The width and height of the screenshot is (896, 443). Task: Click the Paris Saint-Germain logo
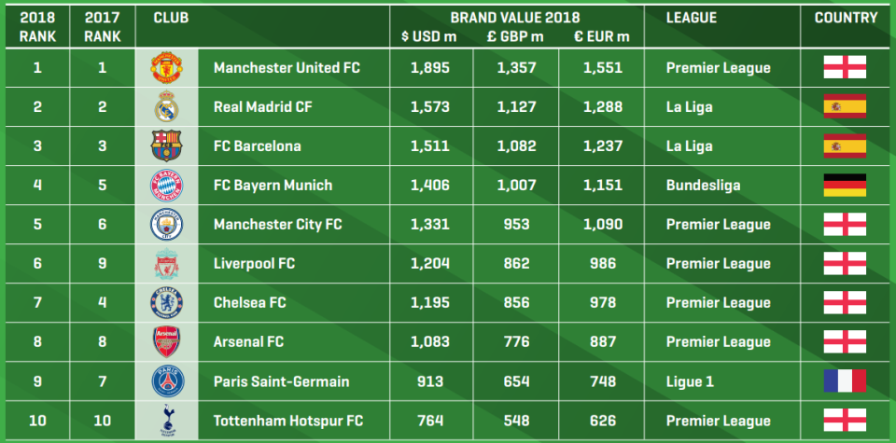point(167,381)
